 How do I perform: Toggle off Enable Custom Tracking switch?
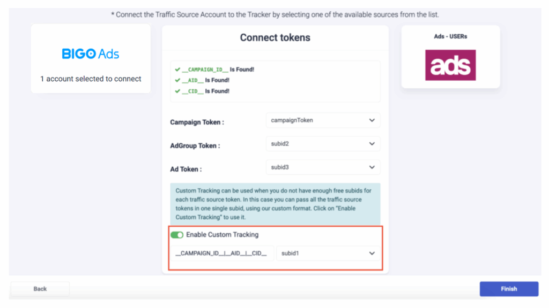[177, 235]
